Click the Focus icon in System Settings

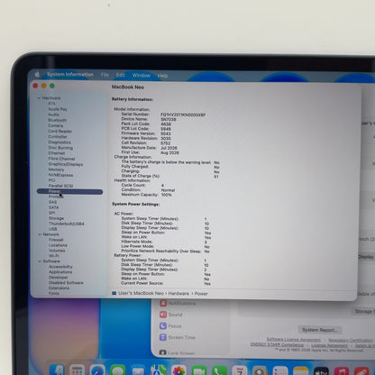[x=163, y=325]
